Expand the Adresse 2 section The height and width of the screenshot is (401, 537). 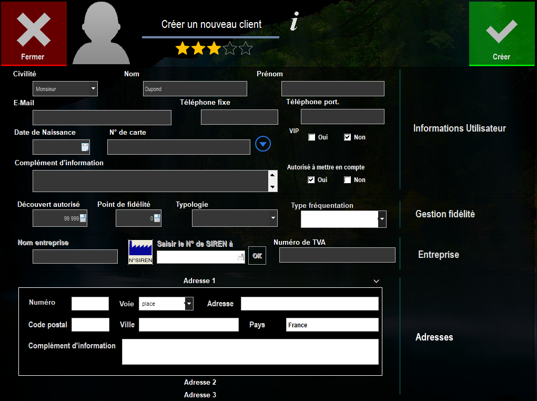(200, 382)
